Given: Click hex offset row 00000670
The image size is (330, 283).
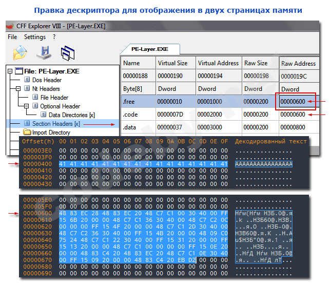Looking at the screenshot, I should (37, 260).
